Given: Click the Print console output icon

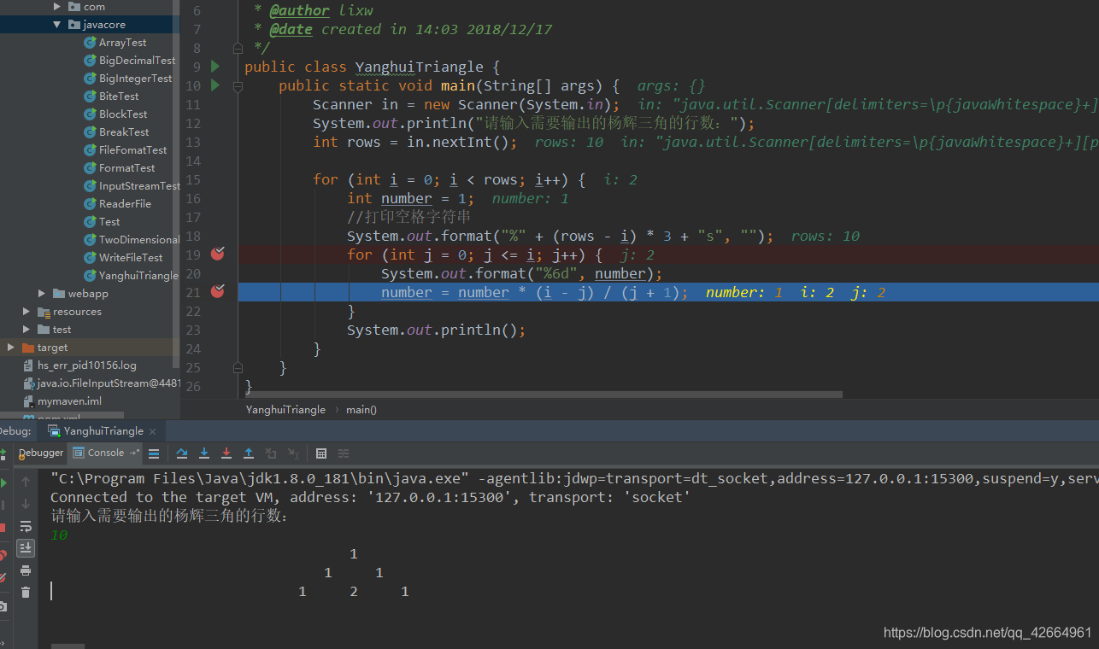Looking at the screenshot, I should pyautogui.click(x=26, y=570).
